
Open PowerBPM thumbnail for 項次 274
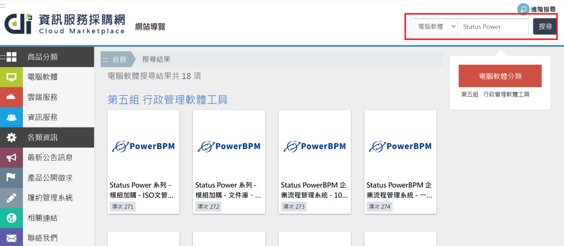pyautogui.click(x=400, y=146)
